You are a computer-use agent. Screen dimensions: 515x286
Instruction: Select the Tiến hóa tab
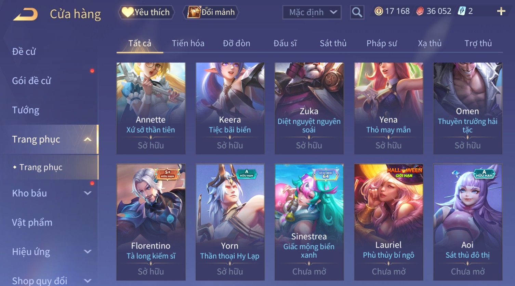[x=188, y=43]
